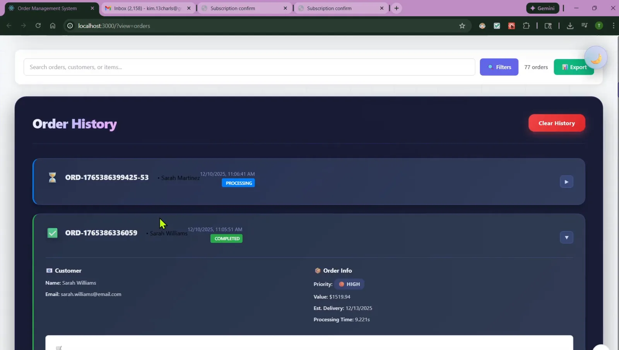
Task: Open a new browser tab
Action: pos(396,8)
